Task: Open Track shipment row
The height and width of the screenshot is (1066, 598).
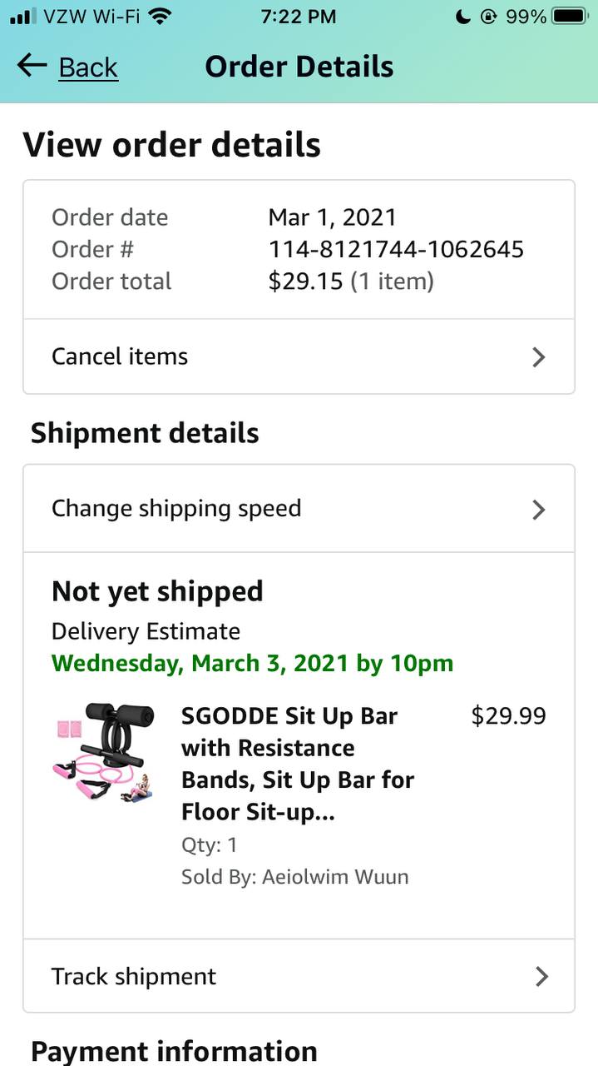Action: (134, 976)
